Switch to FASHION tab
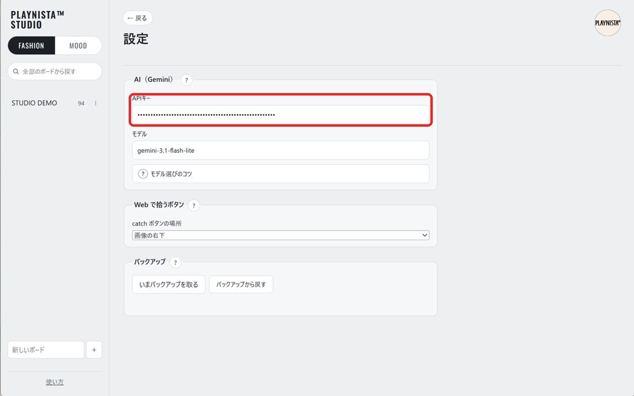The height and width of the screenshot is (396, 634). pos(31,46)
